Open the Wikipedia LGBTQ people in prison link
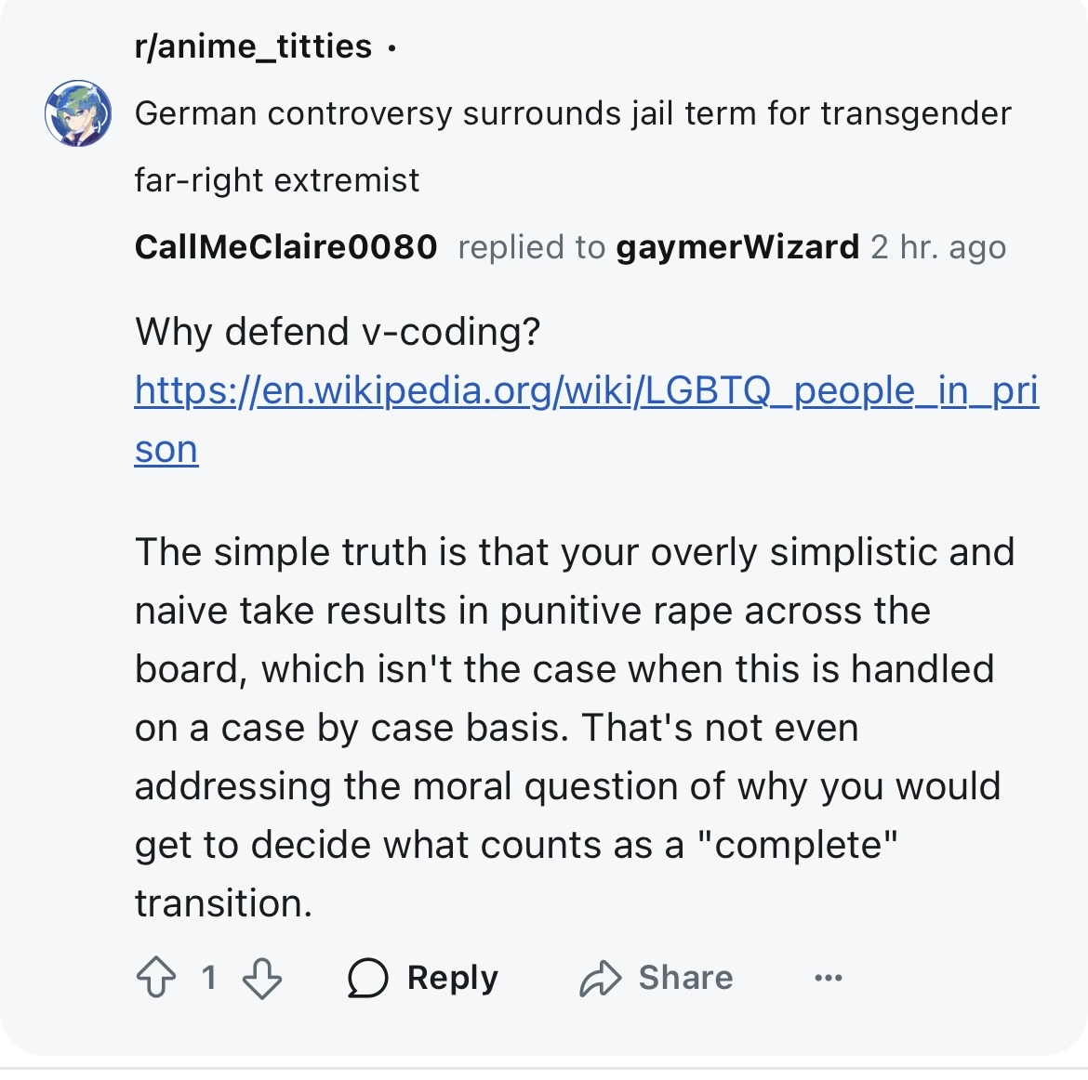 [x=586, y=390]
